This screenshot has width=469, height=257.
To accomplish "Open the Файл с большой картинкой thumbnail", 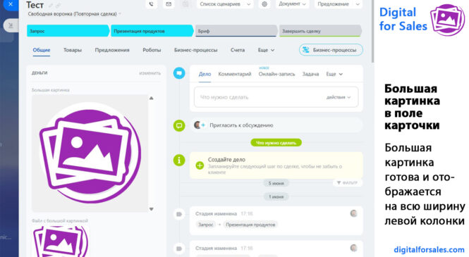I will [x=61, y=242].
